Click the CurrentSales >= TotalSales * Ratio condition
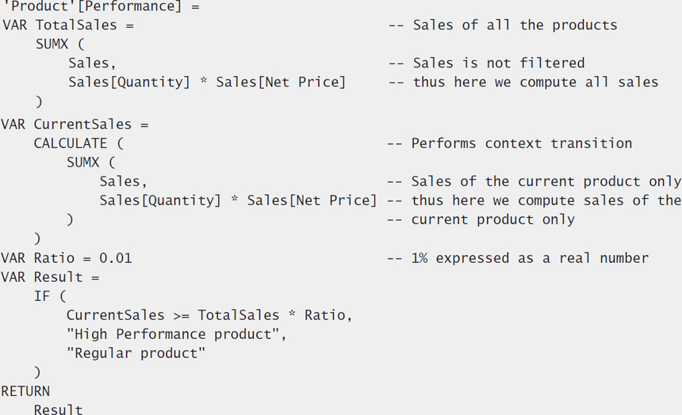This screenshot has width=682, height=415. (209, 315)
